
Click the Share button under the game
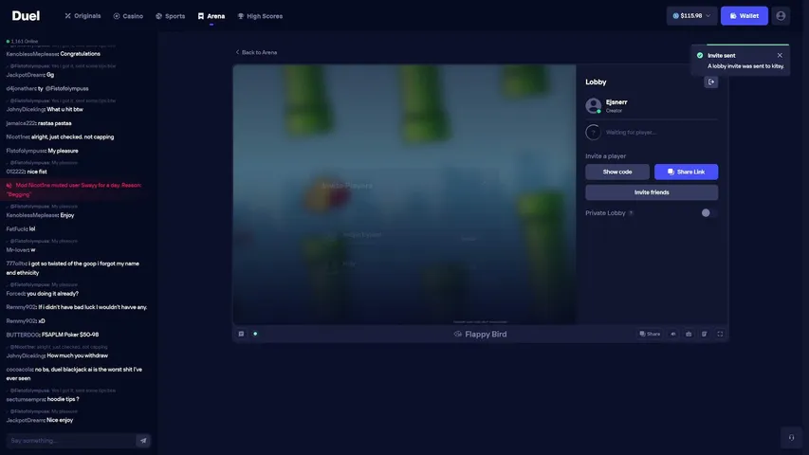tap(650, 334)
